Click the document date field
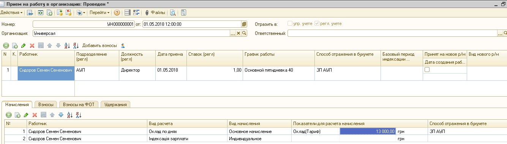 coord(192,24)
